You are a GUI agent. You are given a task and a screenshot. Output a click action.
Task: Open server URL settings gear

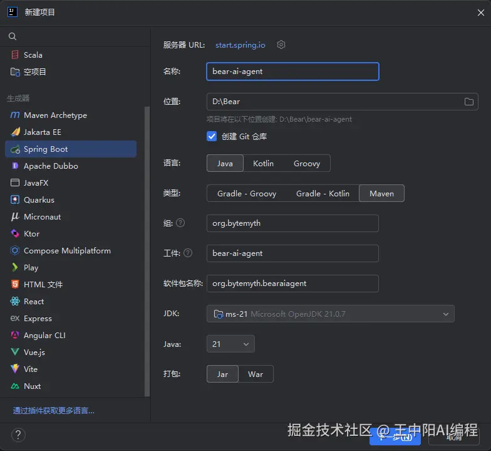281,45
